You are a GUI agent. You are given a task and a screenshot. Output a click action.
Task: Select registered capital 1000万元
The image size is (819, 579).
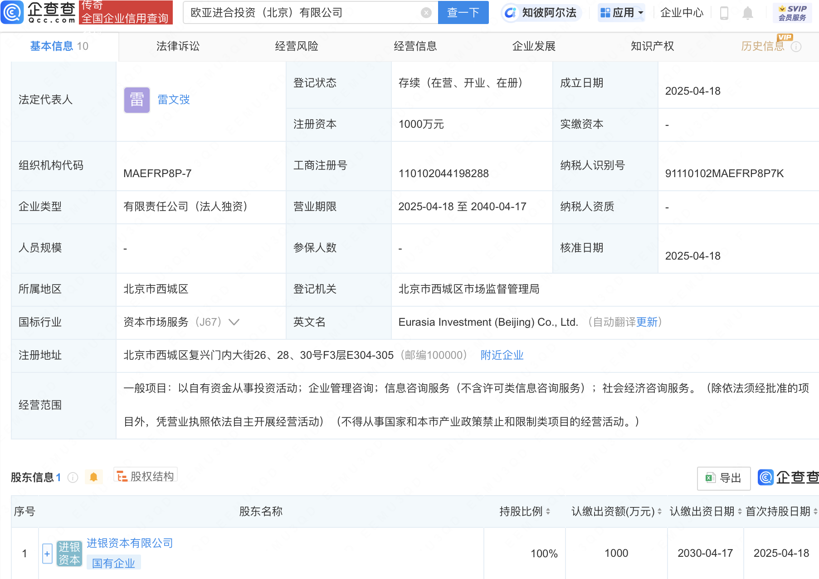tap(421, 124)
